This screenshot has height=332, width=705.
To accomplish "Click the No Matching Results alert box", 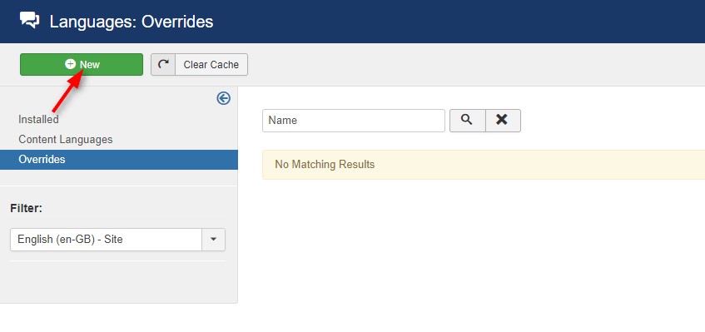I will coord(484,165).
